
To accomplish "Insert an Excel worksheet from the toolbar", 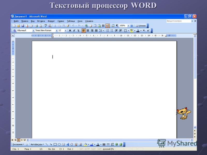I will (x=99, y=26).
